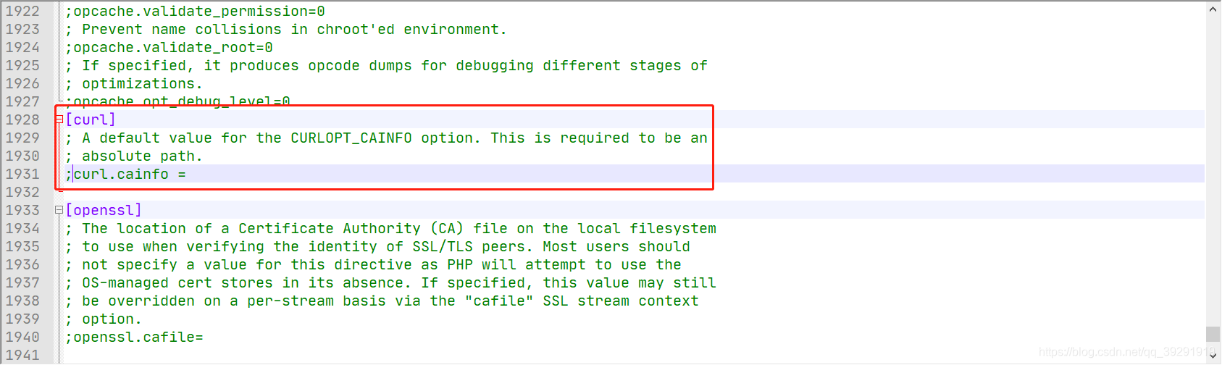Click the 'CURLOPT_CAINFO' word in comment
The height and width of the screenshot is (365, 1222).
coord(351,138)
